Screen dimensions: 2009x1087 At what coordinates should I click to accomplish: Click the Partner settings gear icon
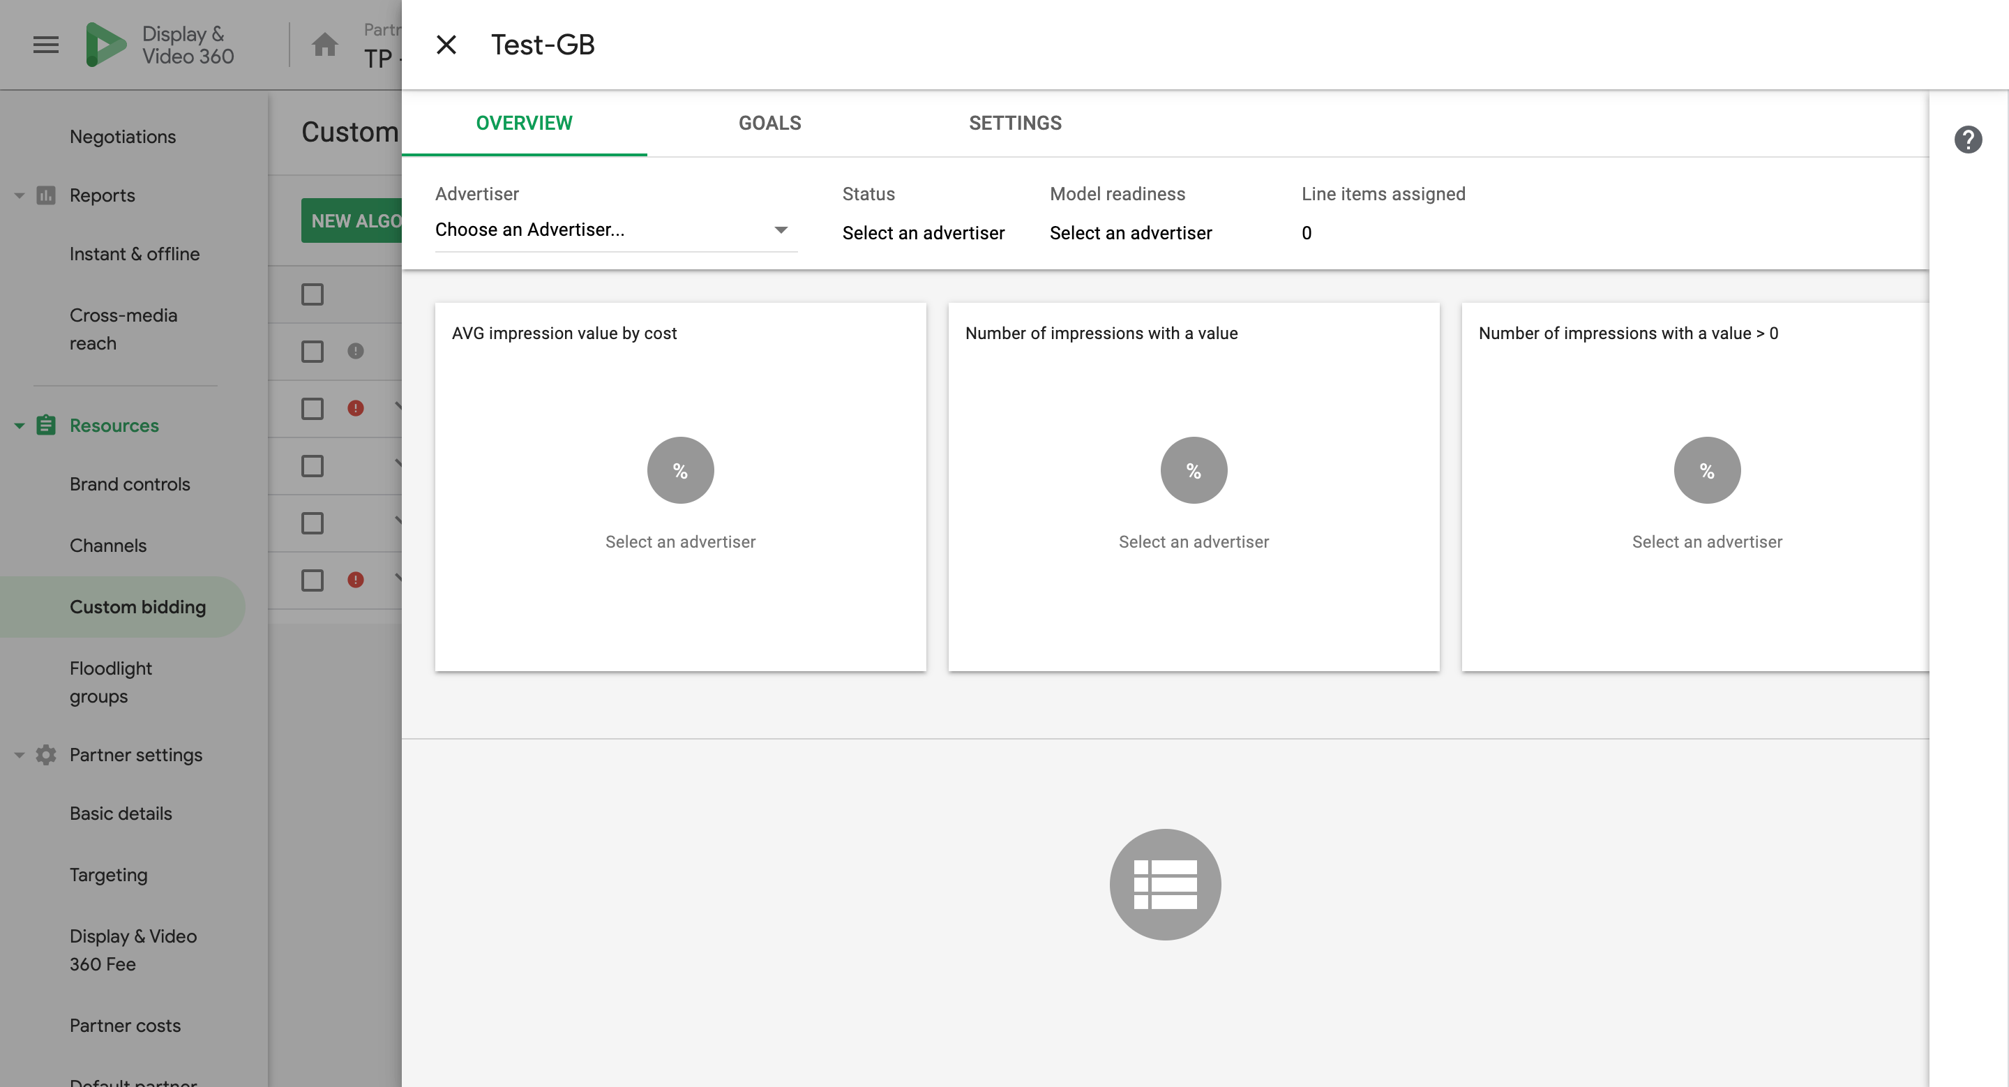click(46, 754)
